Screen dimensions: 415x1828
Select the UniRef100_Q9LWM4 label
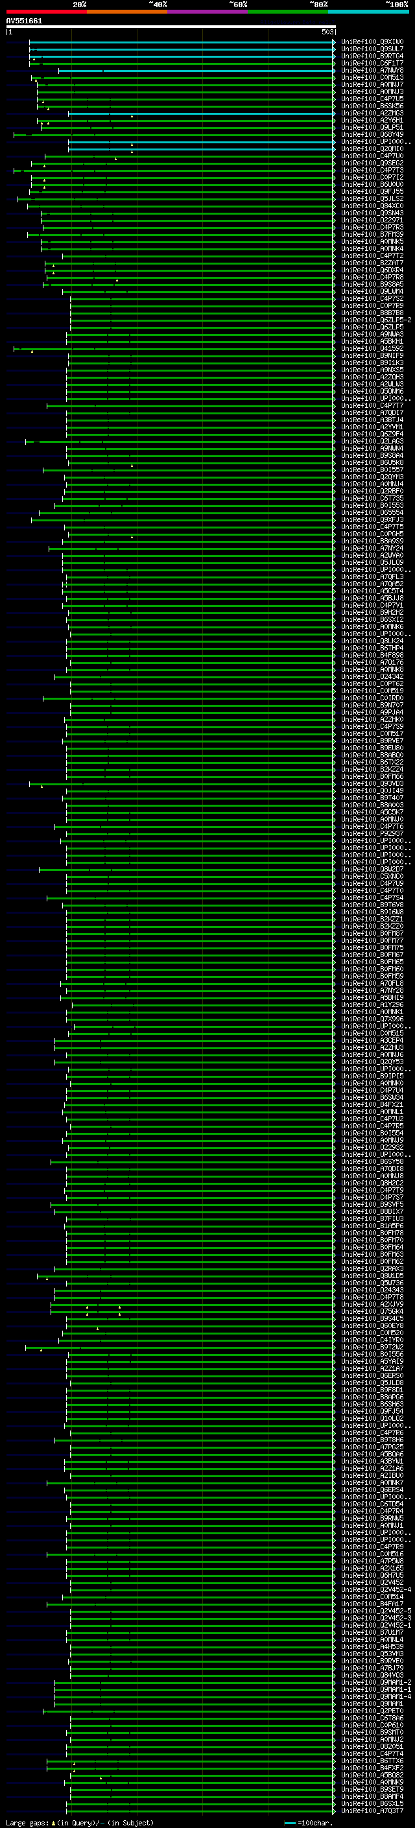point(372,292)
